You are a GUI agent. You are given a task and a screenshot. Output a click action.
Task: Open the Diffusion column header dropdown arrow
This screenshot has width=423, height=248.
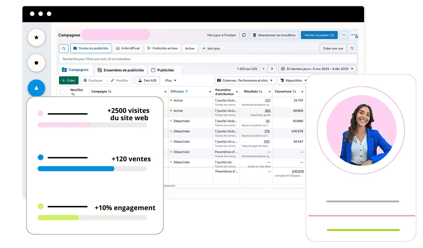pos(210,92)
